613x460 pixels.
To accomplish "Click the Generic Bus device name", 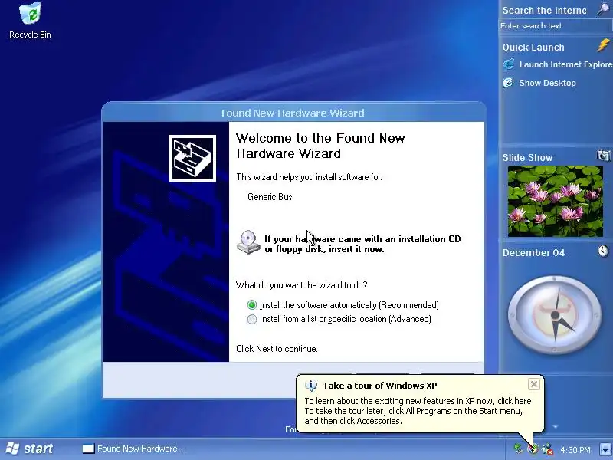I will point(270,197).
